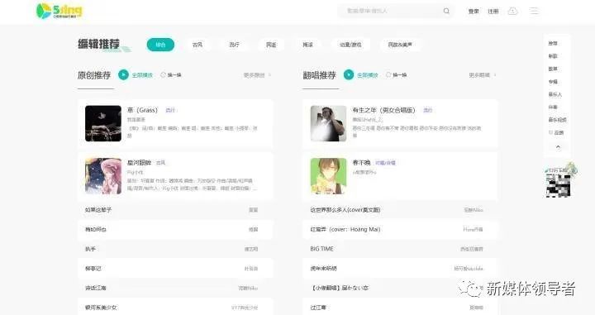Image resolution: width=595 pixels, height=315 pixels.
Task: Jump to 新歌 in right sidebar
Action: 553,56
